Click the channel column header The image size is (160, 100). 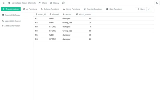coord(54,14)
